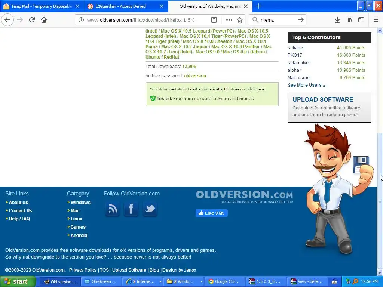The height and width of the screenshot is (287, 383).
Task: Close the Temp Mail tab
Action: pyautogui.click(x=77, y=6)
